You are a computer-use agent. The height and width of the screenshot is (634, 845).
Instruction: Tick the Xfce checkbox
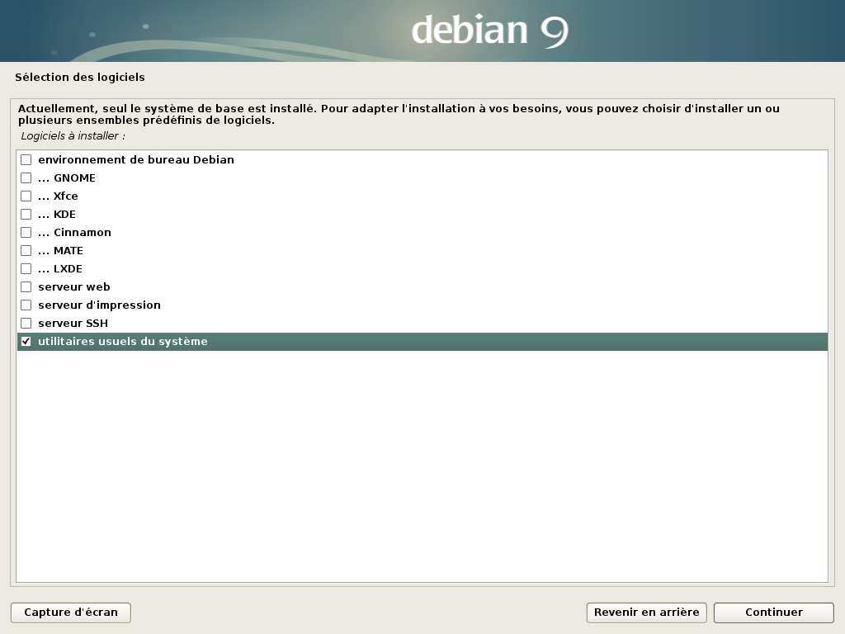(26, 196)
